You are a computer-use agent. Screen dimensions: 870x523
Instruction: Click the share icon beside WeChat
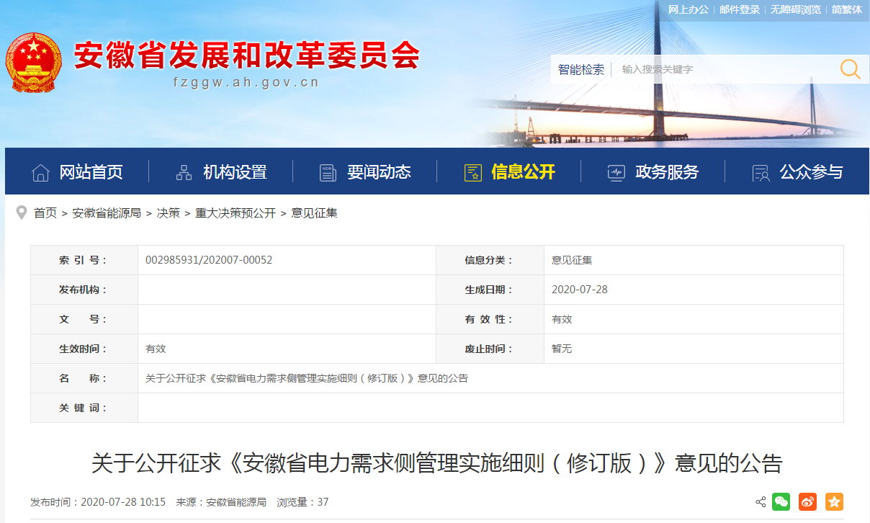click(761, 502)
